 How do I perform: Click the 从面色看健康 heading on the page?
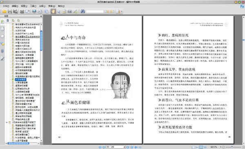coord(78,102)
